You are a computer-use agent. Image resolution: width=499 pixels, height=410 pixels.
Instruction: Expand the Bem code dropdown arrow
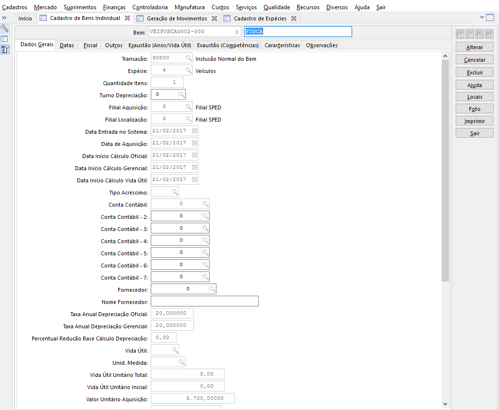(237, 32)
